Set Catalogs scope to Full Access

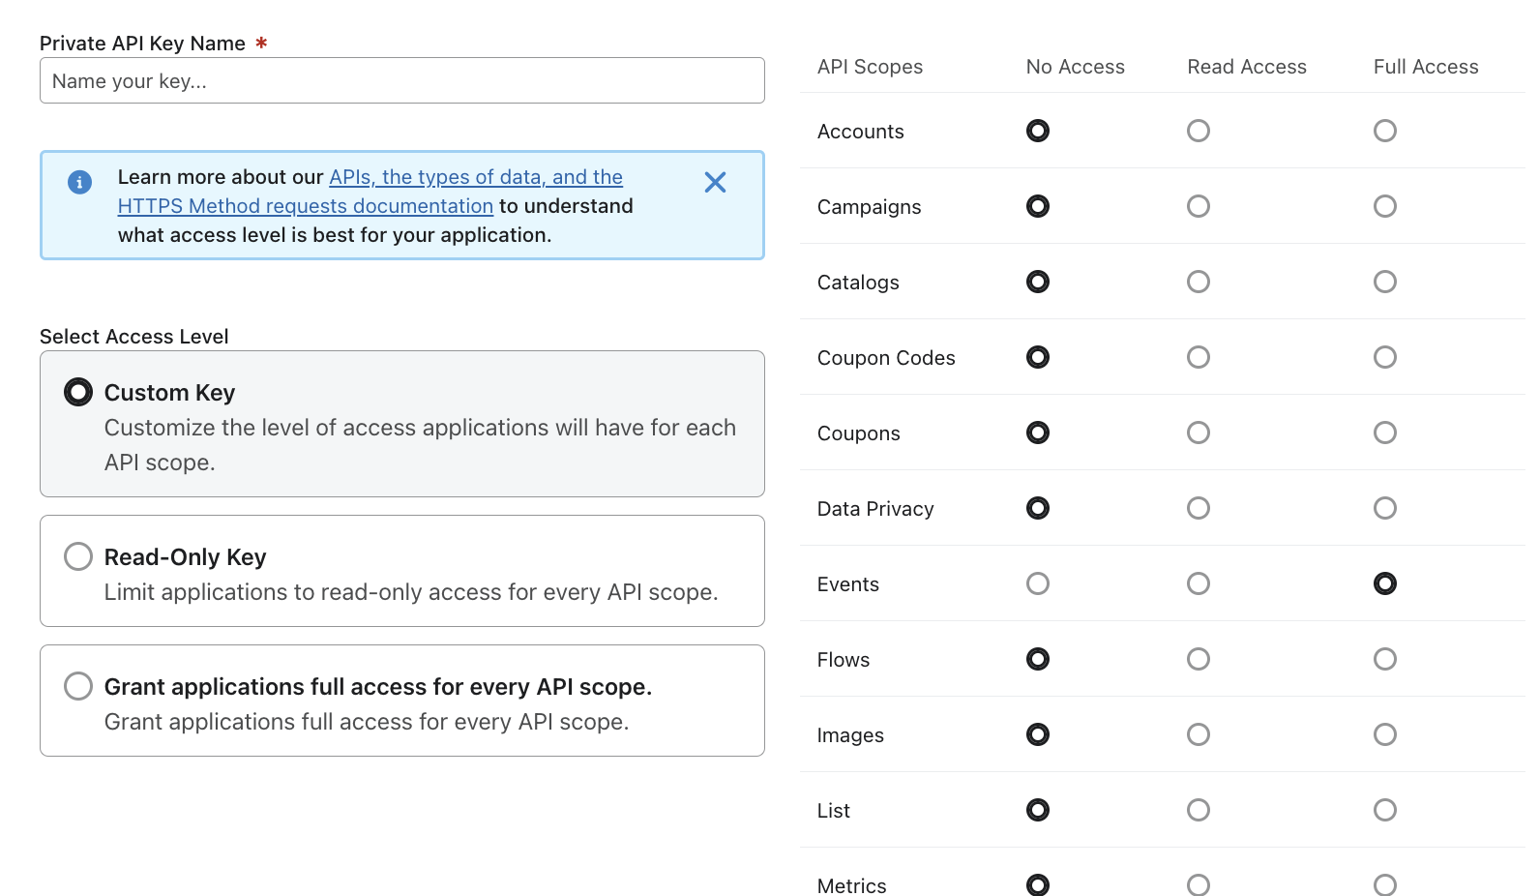[1385, 282]
